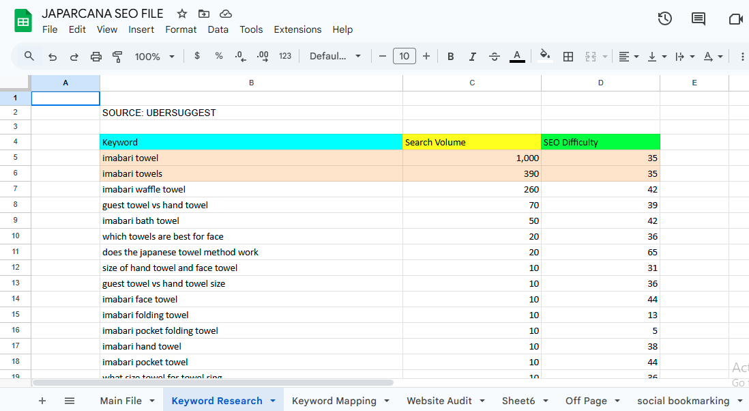The height and width of the screenshot is (411, 749).
Task: Select the cyan Keyword header cell
Action: 251,142
